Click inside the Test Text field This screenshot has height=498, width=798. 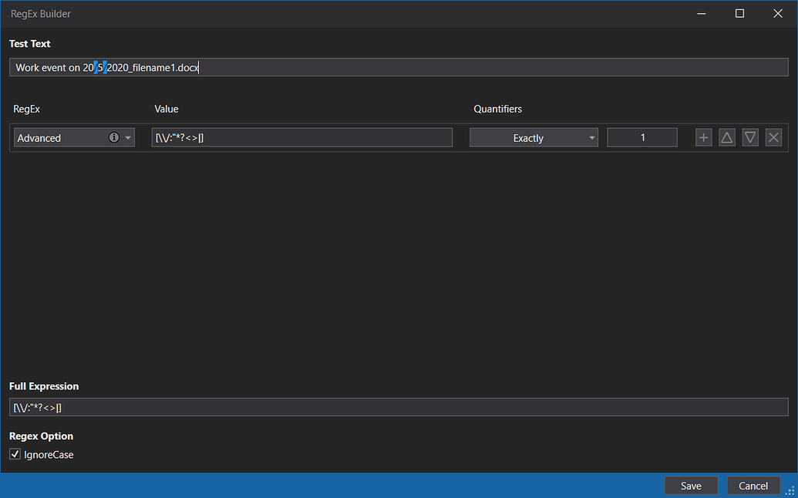tap(308, 67)
